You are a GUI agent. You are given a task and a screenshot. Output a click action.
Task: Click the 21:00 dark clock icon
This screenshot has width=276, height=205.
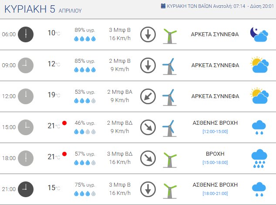(x=26, y=189)
